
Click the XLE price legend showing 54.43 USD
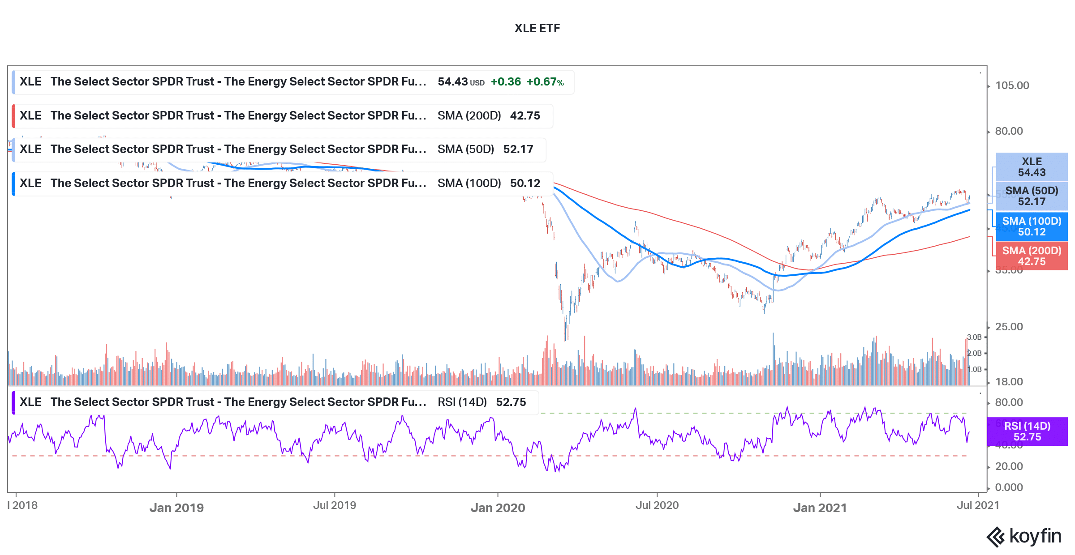(x=293, y=82)
